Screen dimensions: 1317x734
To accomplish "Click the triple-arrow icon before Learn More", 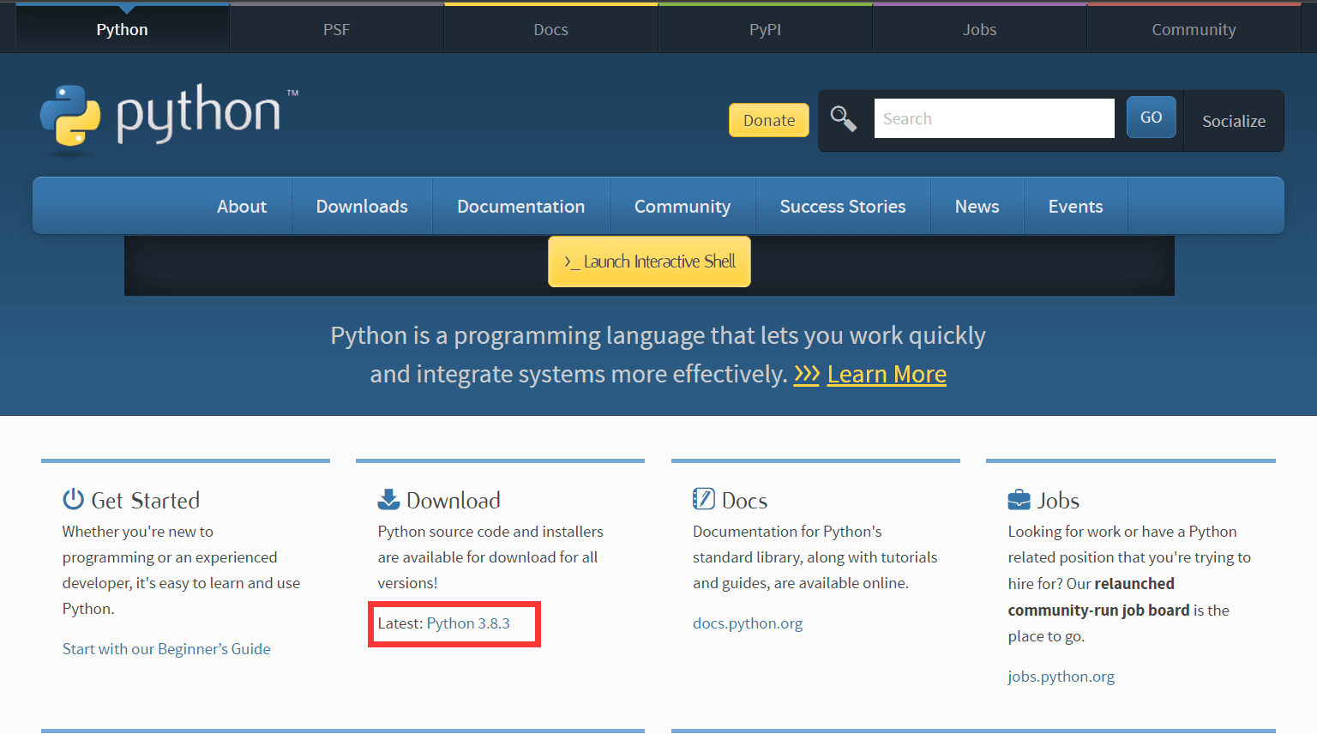I will tap(807, 375).
